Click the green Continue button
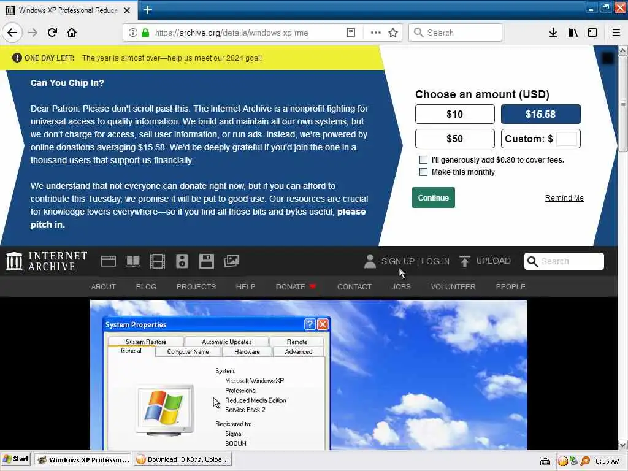Viewport: 628px width, 471px height. click(434, 197)
